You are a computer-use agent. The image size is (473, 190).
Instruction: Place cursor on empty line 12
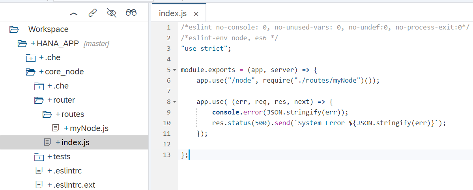tap(326, 144)
